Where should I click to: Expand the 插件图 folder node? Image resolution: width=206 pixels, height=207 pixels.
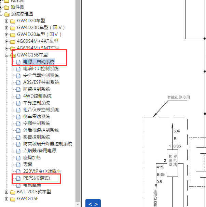(1, 8)
